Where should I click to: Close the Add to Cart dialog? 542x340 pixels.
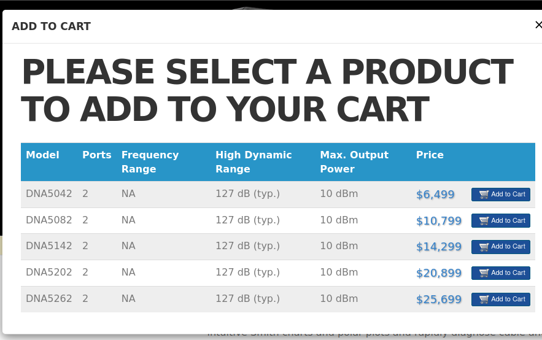(538, 25)
